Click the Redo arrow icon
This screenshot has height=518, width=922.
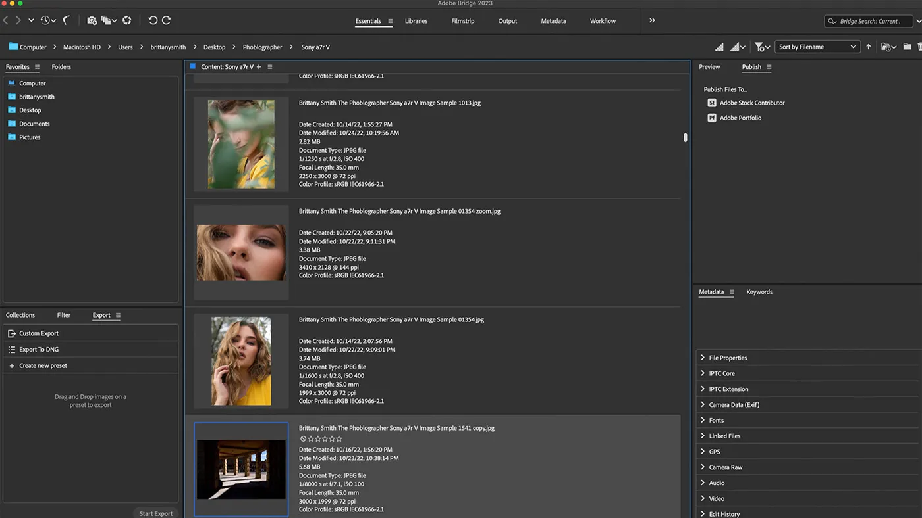click(166, 20)
